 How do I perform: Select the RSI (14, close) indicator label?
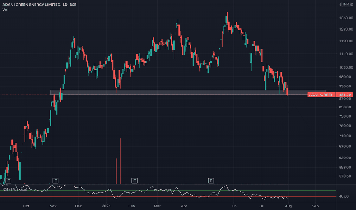[x=15, y=189]
